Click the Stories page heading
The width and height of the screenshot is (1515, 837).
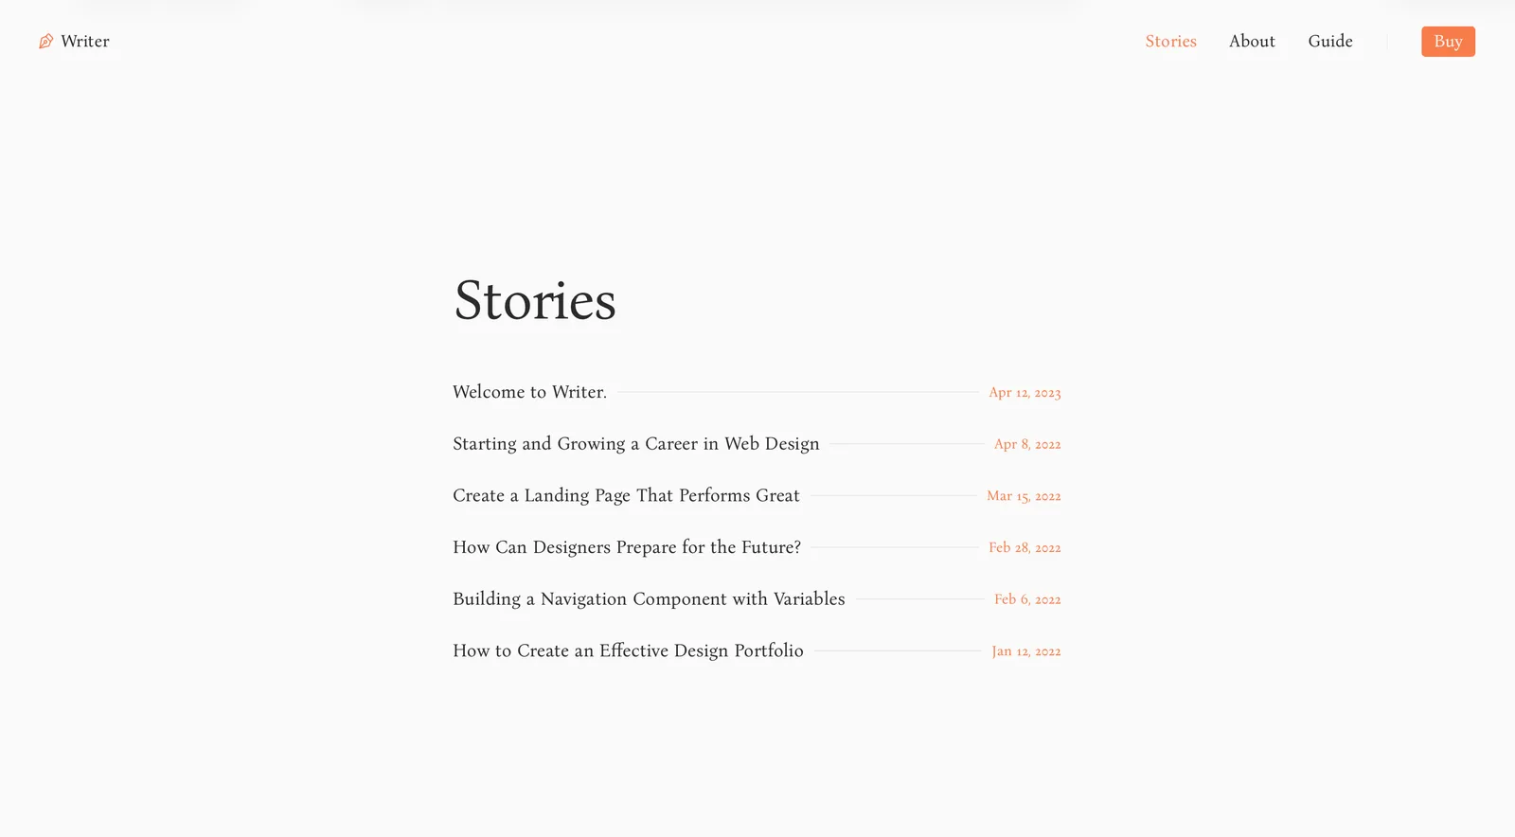click(x=535, y=301)
